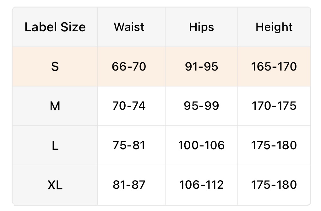Viewport: 321px width, 211px height.
Task: Click waist value 66-70
Action: (x=129, y=67)
